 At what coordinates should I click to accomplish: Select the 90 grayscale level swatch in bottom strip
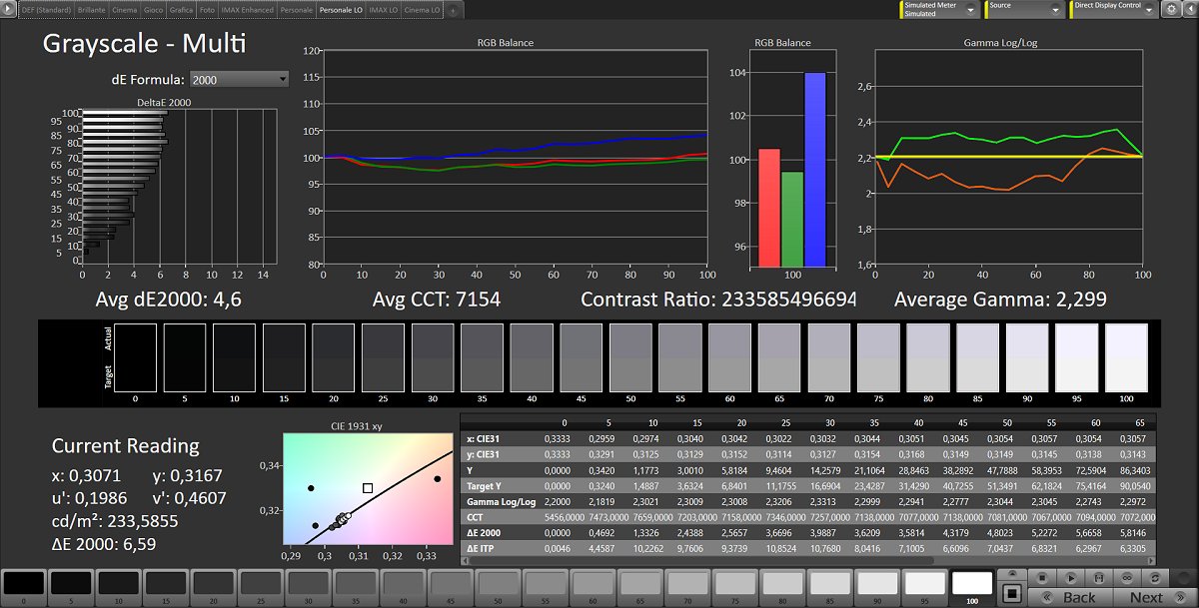tap(876, 586)
